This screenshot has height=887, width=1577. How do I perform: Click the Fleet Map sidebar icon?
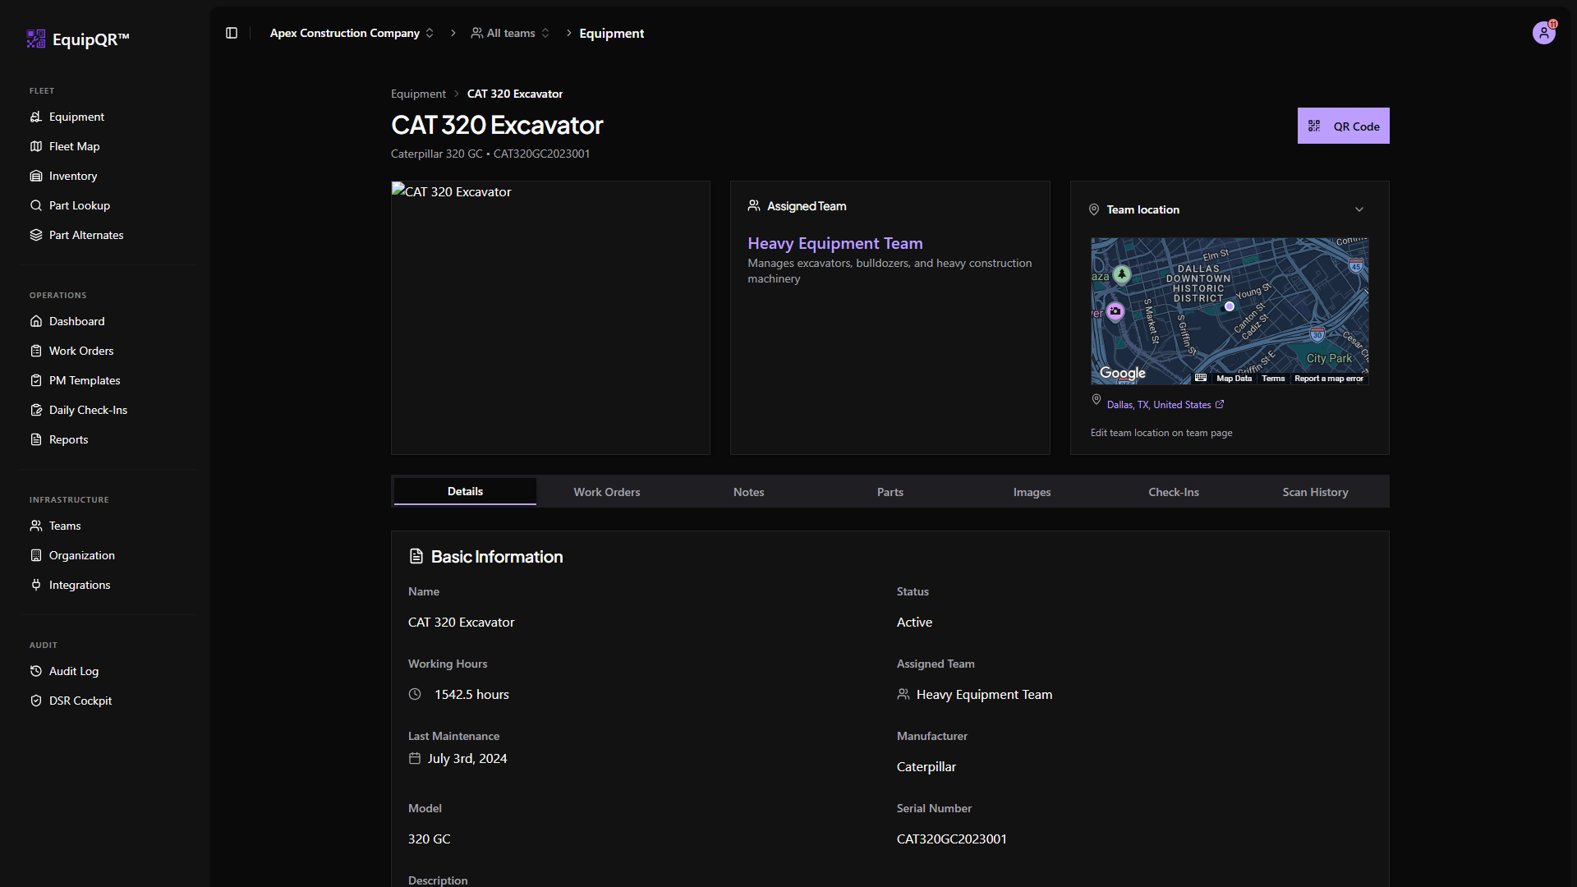(36, 146)
